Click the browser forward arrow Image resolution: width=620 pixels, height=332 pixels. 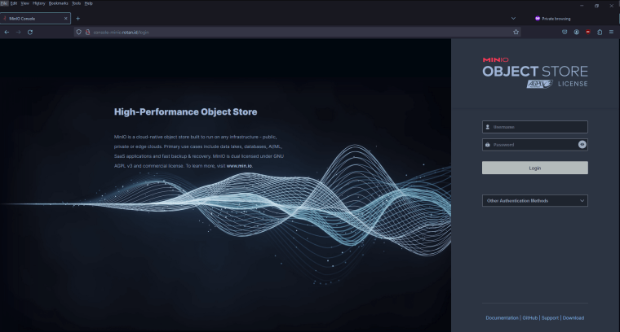18,33
